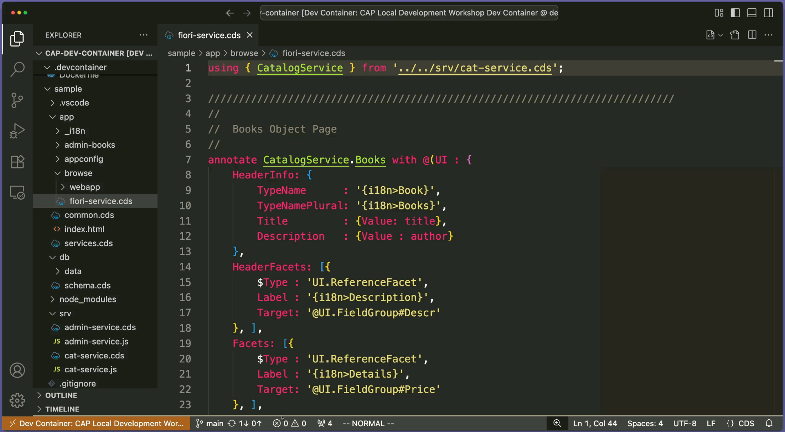Viewport: 785px width, 432px height.
Task: Go back with the navigation arrow
Action: 230,13
